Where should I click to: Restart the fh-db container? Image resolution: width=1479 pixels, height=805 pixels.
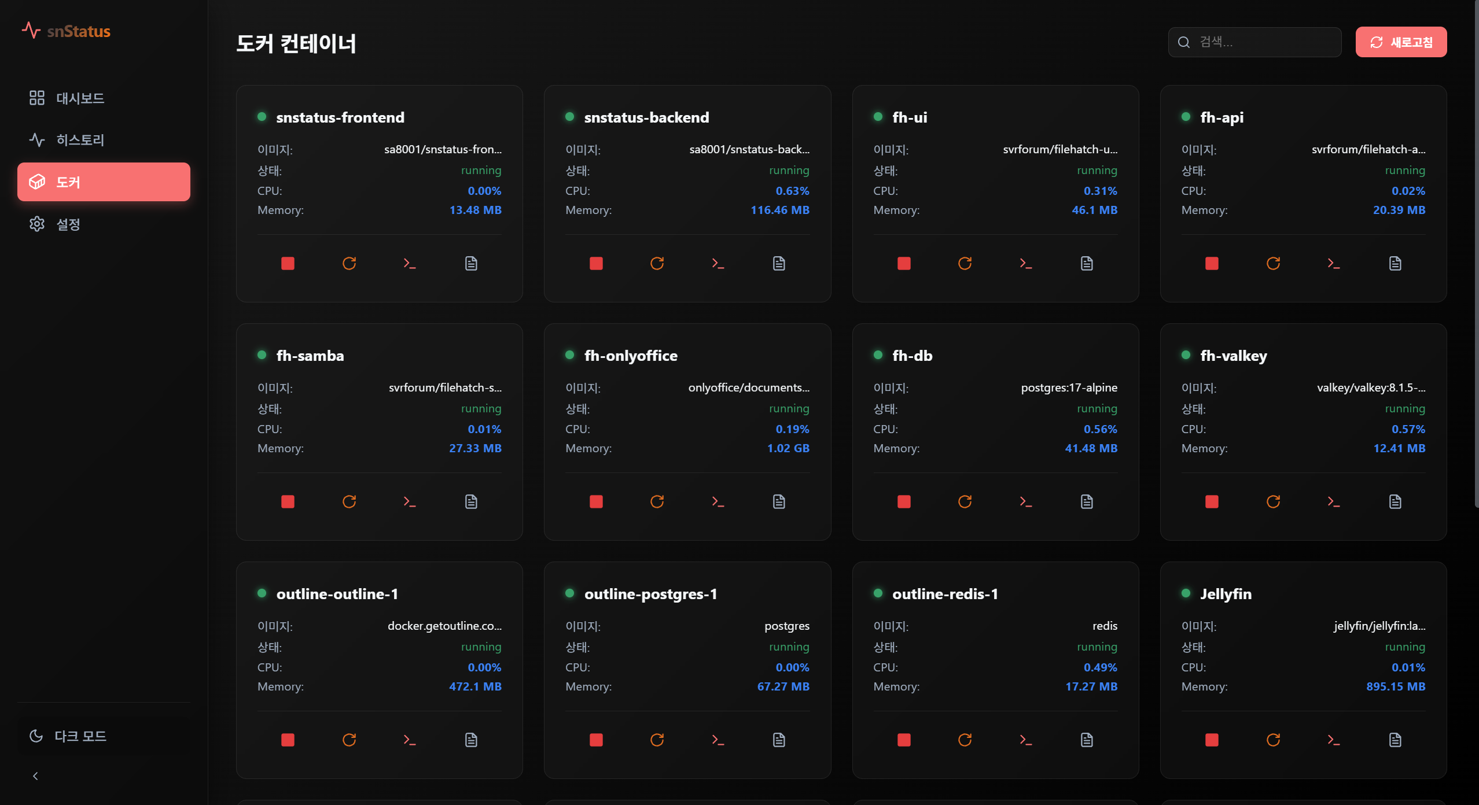[x=965, y=502]
